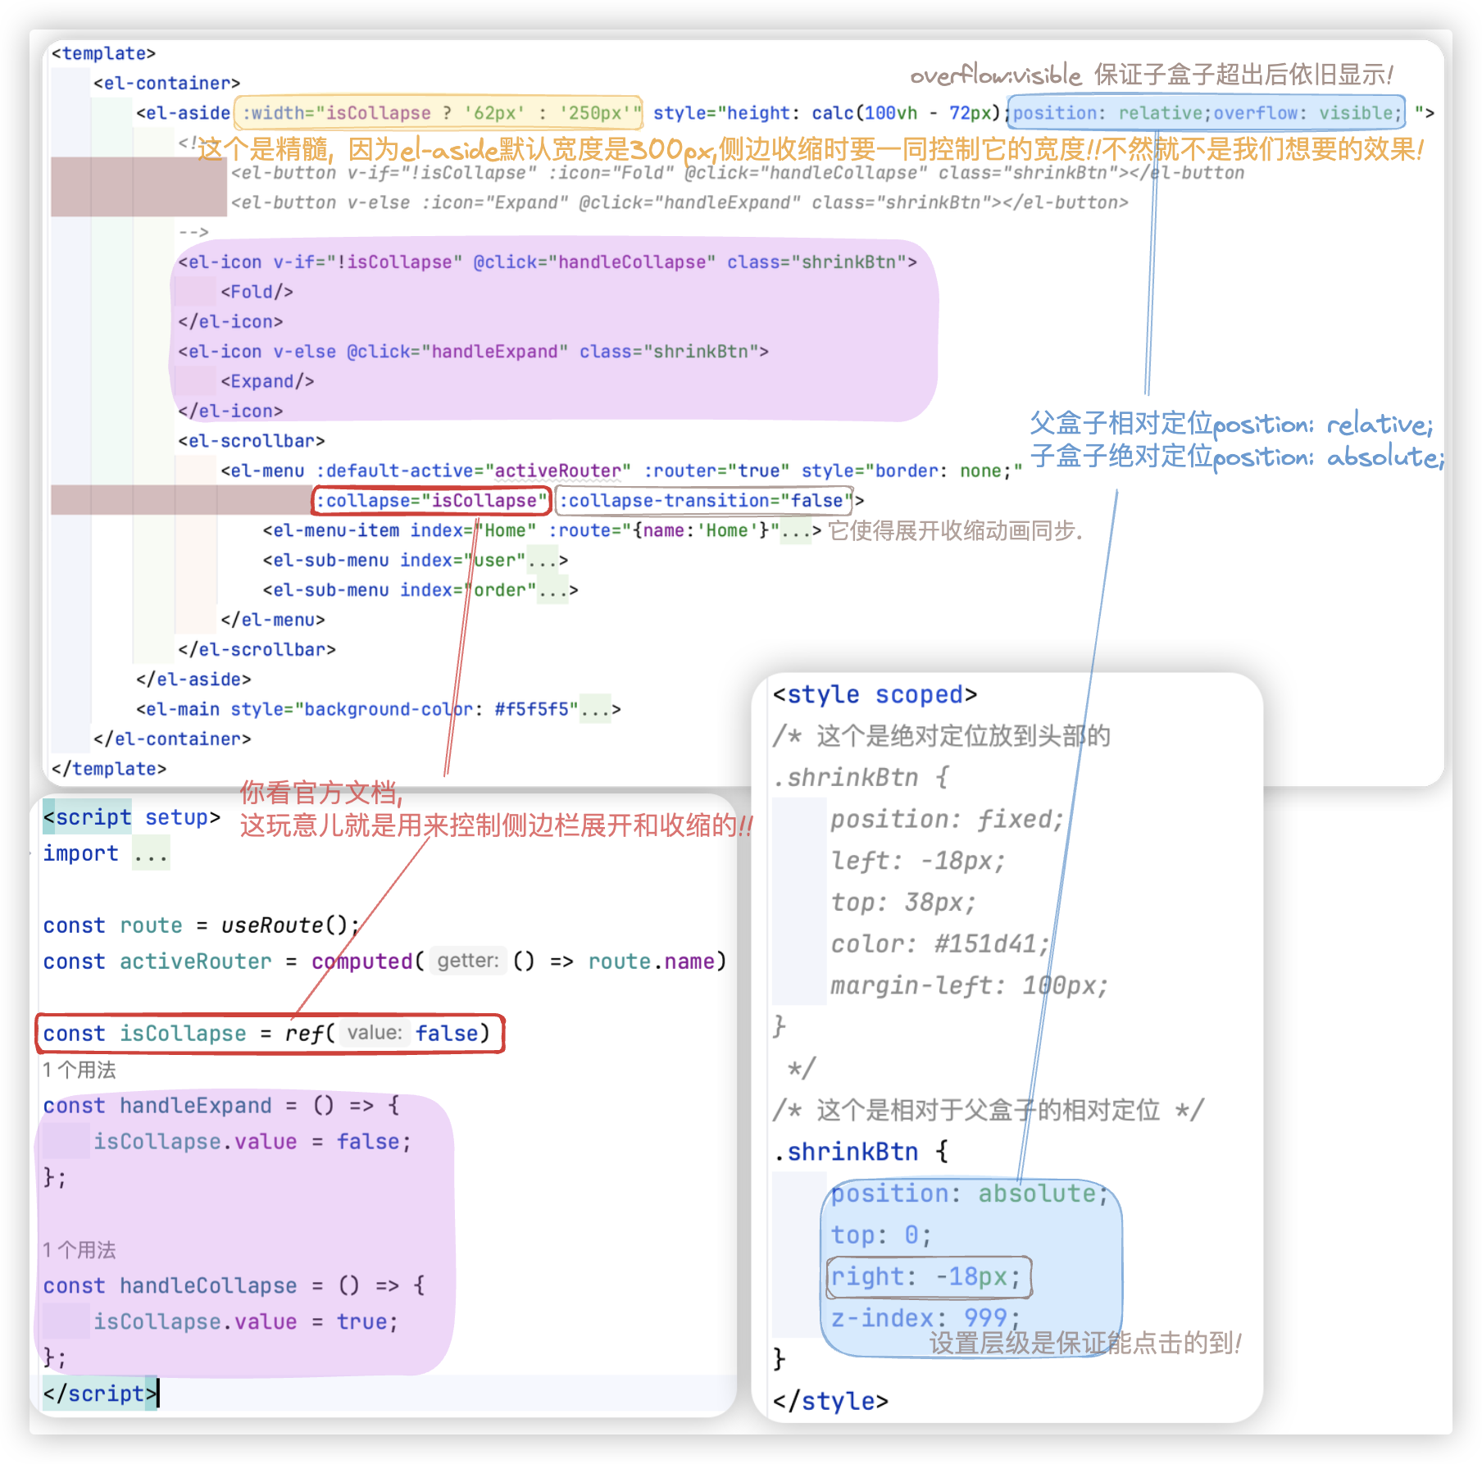Expand folded el-main tag contents

click(x=595, y=709)
